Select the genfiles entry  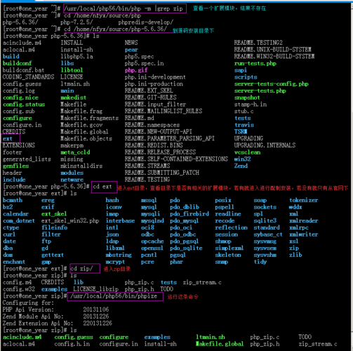click(x=15, y=166)
